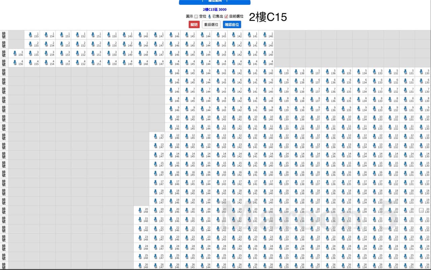This screenshot has width=431, height=270.
Task: Select seat icon row 15 seat 141
Action: point(250,164)
